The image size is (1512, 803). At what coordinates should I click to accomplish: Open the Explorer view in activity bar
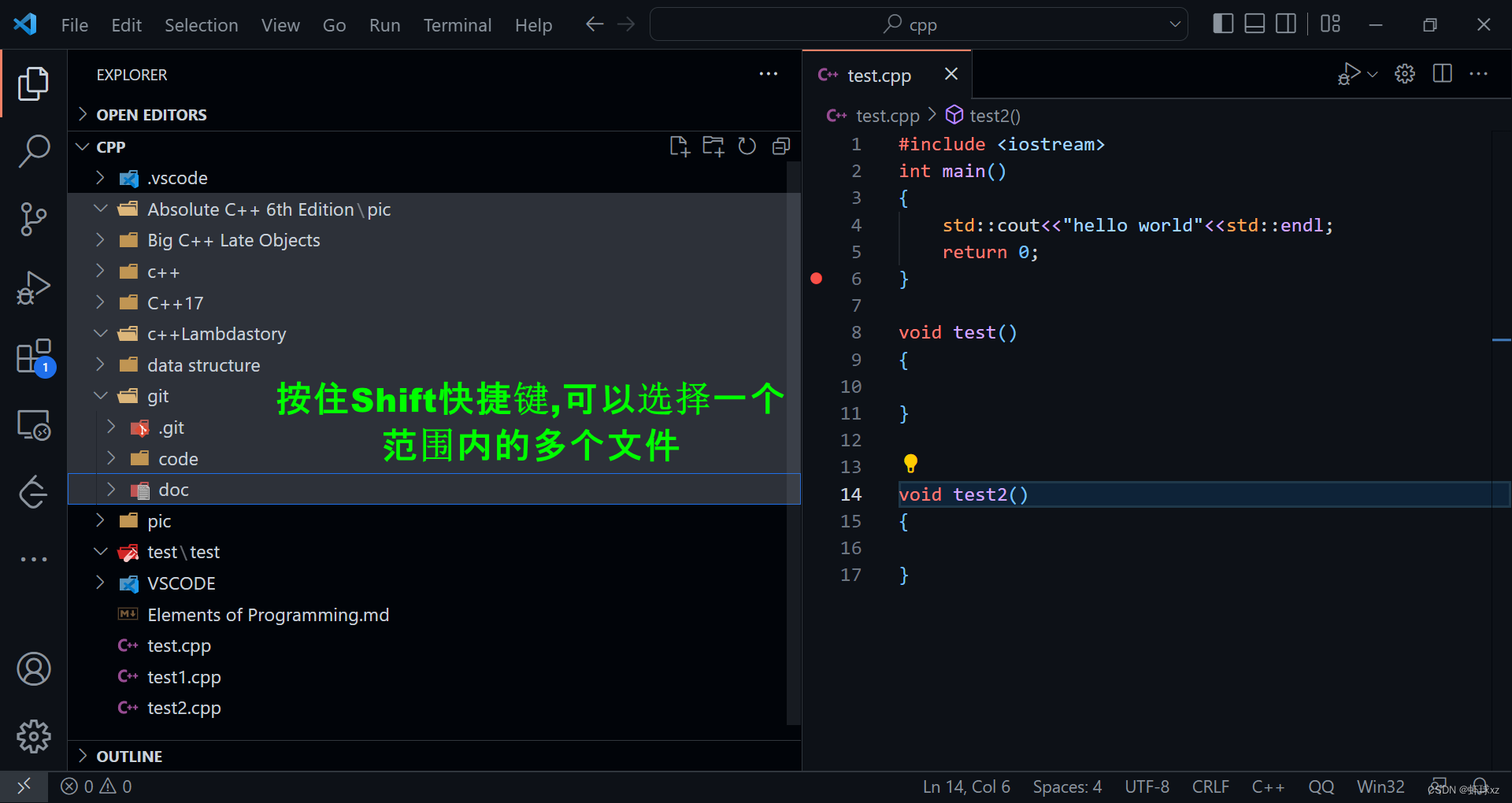(33, 83)
